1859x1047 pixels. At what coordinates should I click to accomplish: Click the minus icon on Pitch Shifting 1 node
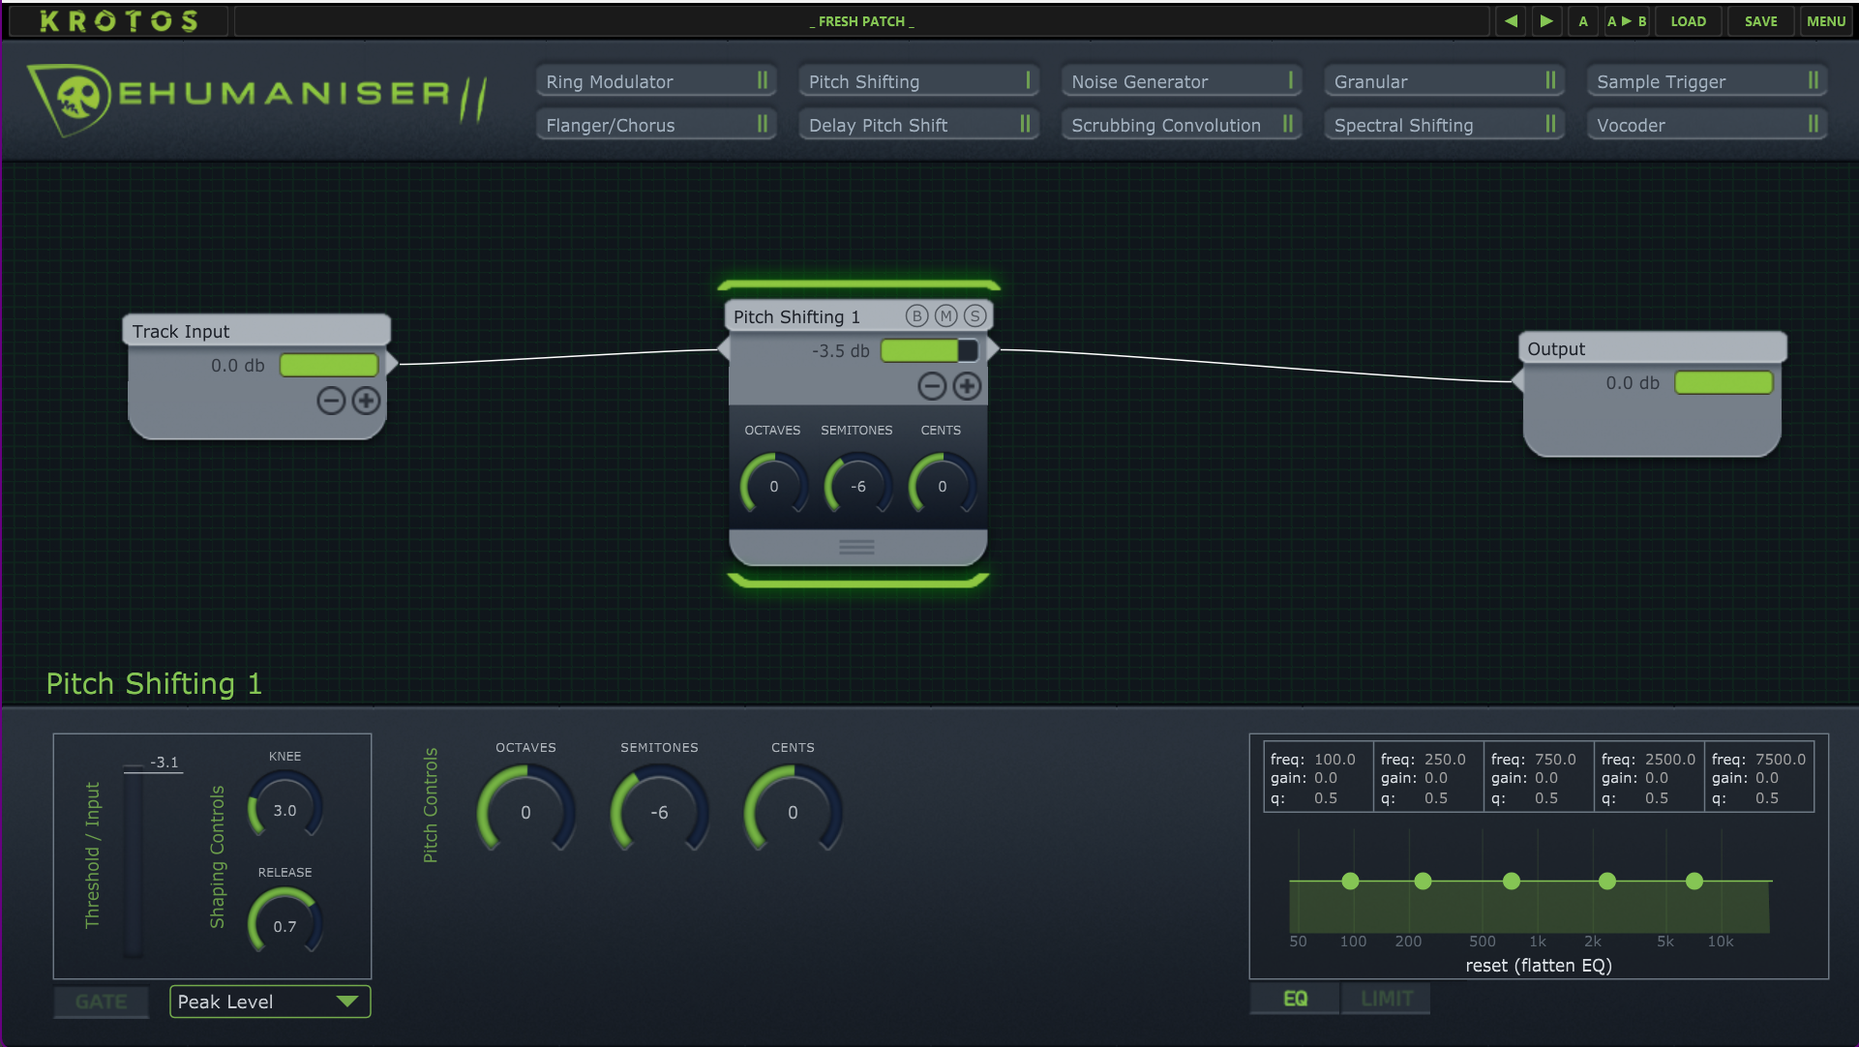[x=932, y=386]
